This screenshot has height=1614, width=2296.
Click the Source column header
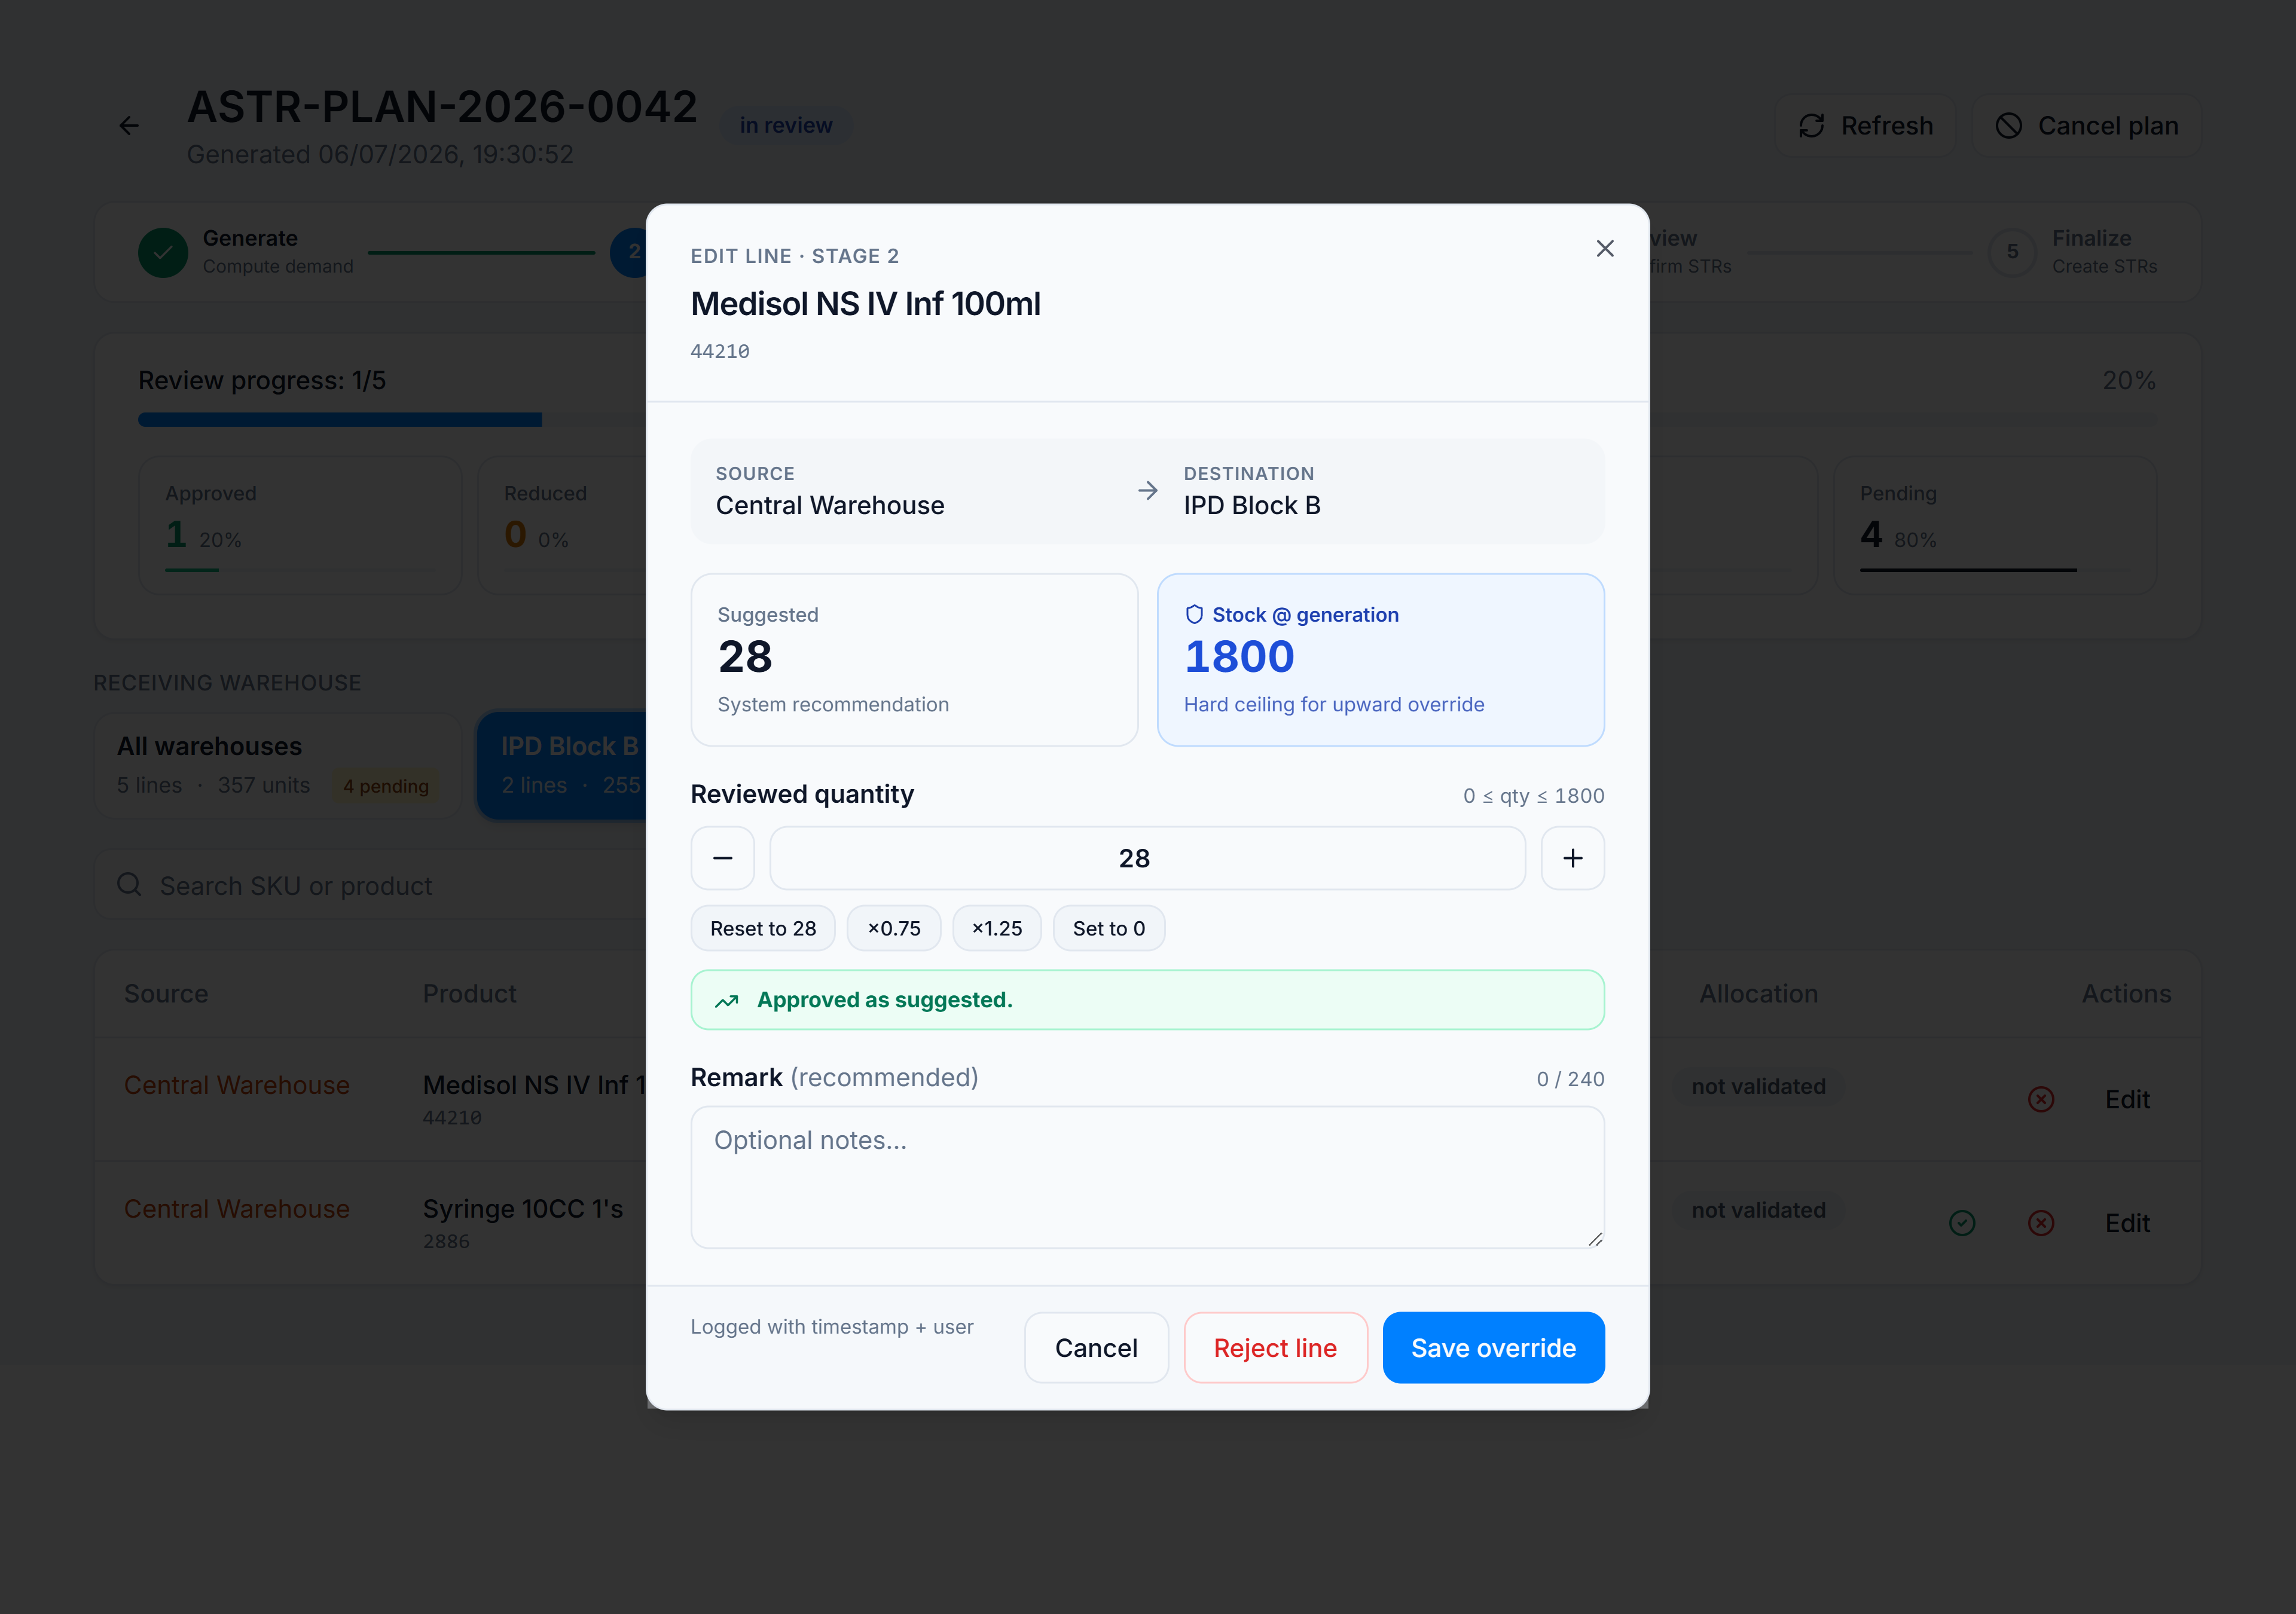point(166,993)
